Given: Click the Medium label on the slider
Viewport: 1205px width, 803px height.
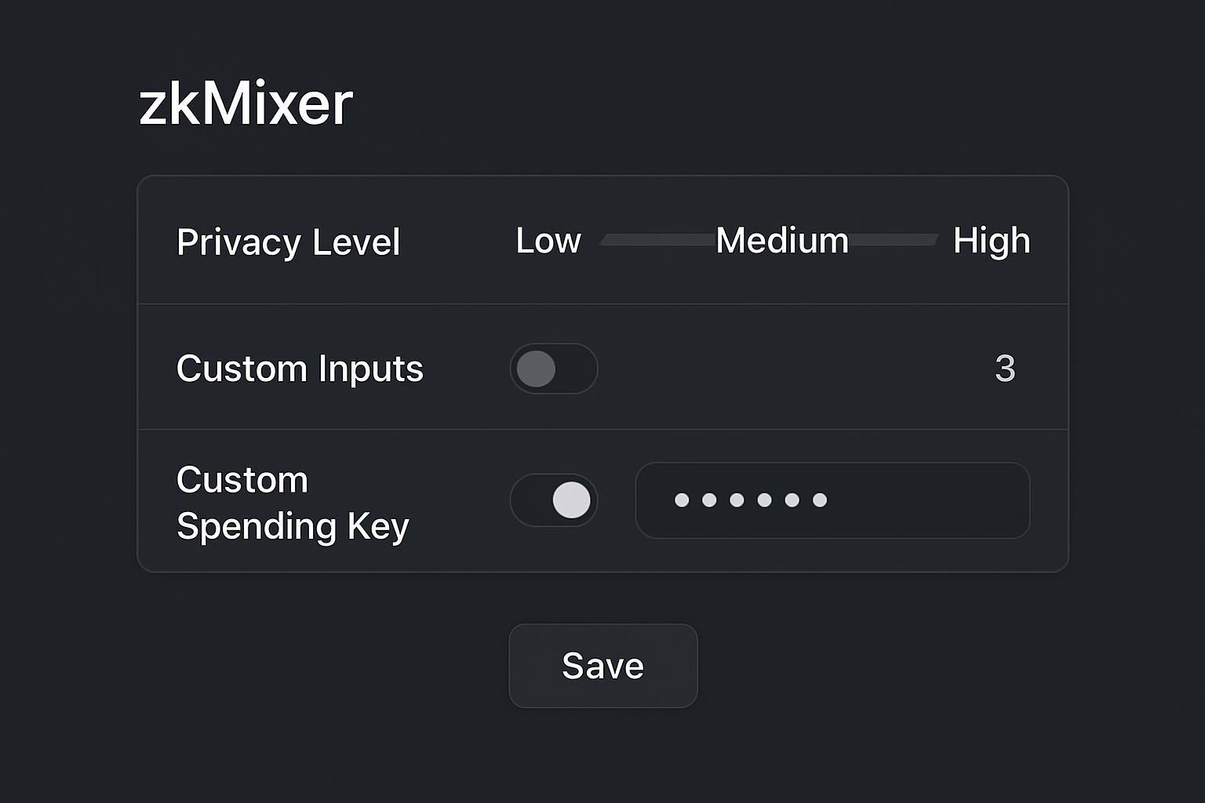Looking at the screenshot, I should click(781, 242).
